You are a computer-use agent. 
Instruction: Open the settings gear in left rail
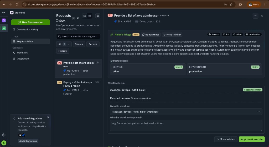point(4,135)
